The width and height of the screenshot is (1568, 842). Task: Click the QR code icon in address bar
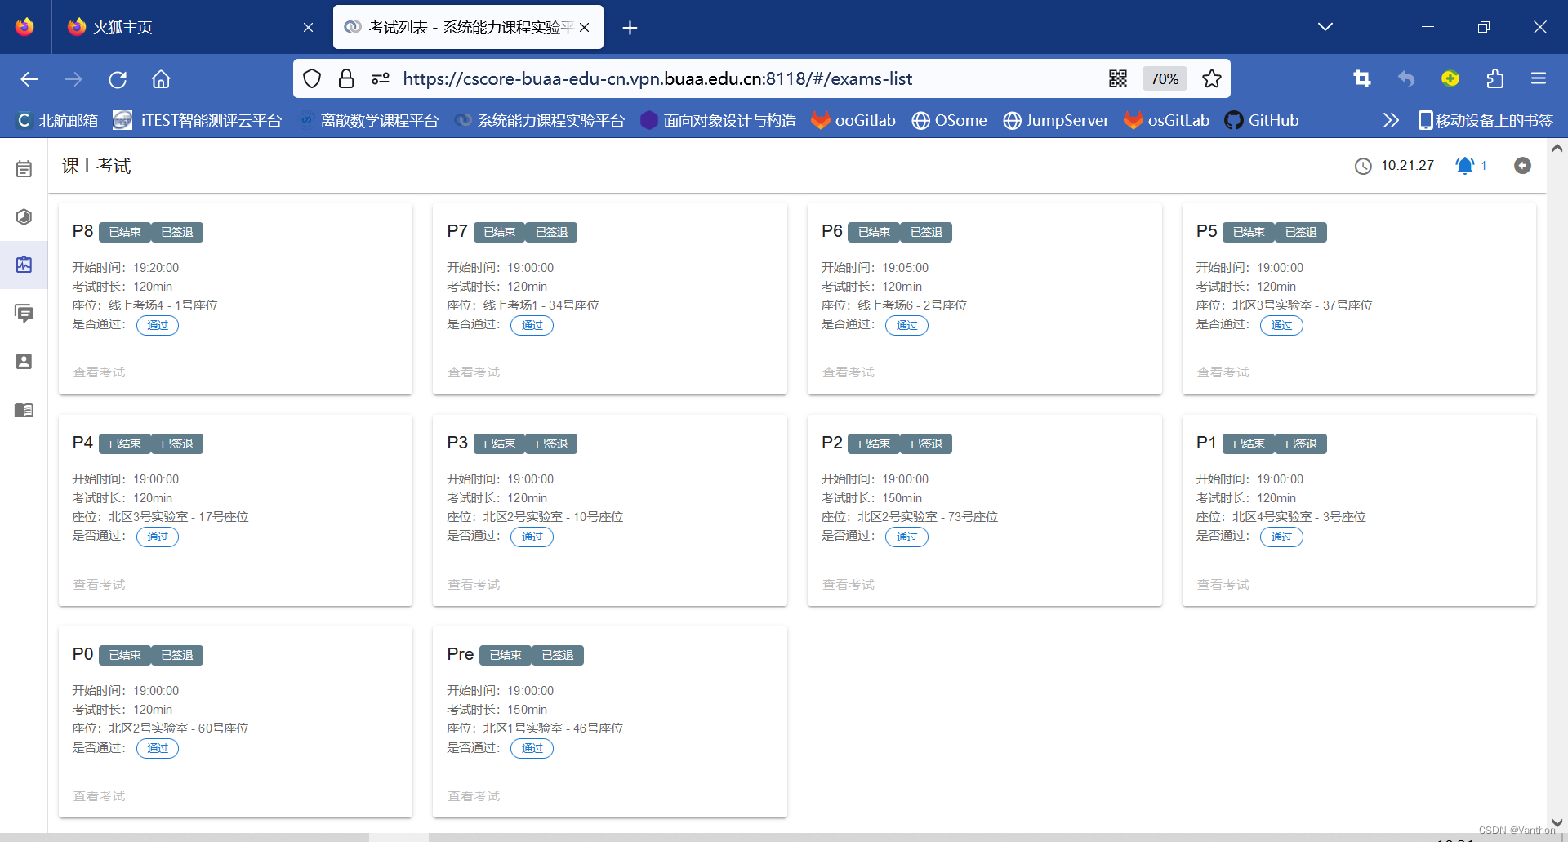tap(1118, 78)
